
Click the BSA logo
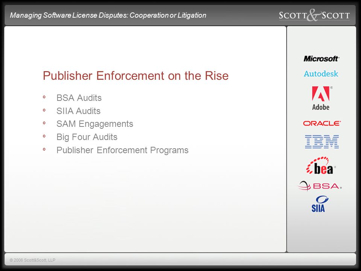[x=320, y=186]
